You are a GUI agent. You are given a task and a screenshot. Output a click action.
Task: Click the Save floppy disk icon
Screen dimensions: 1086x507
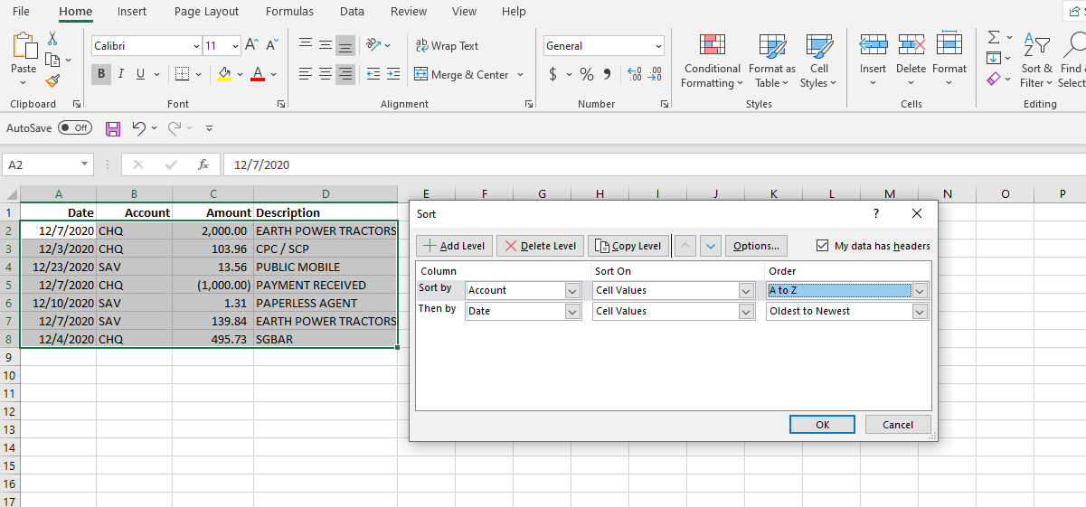pos(113,128)
